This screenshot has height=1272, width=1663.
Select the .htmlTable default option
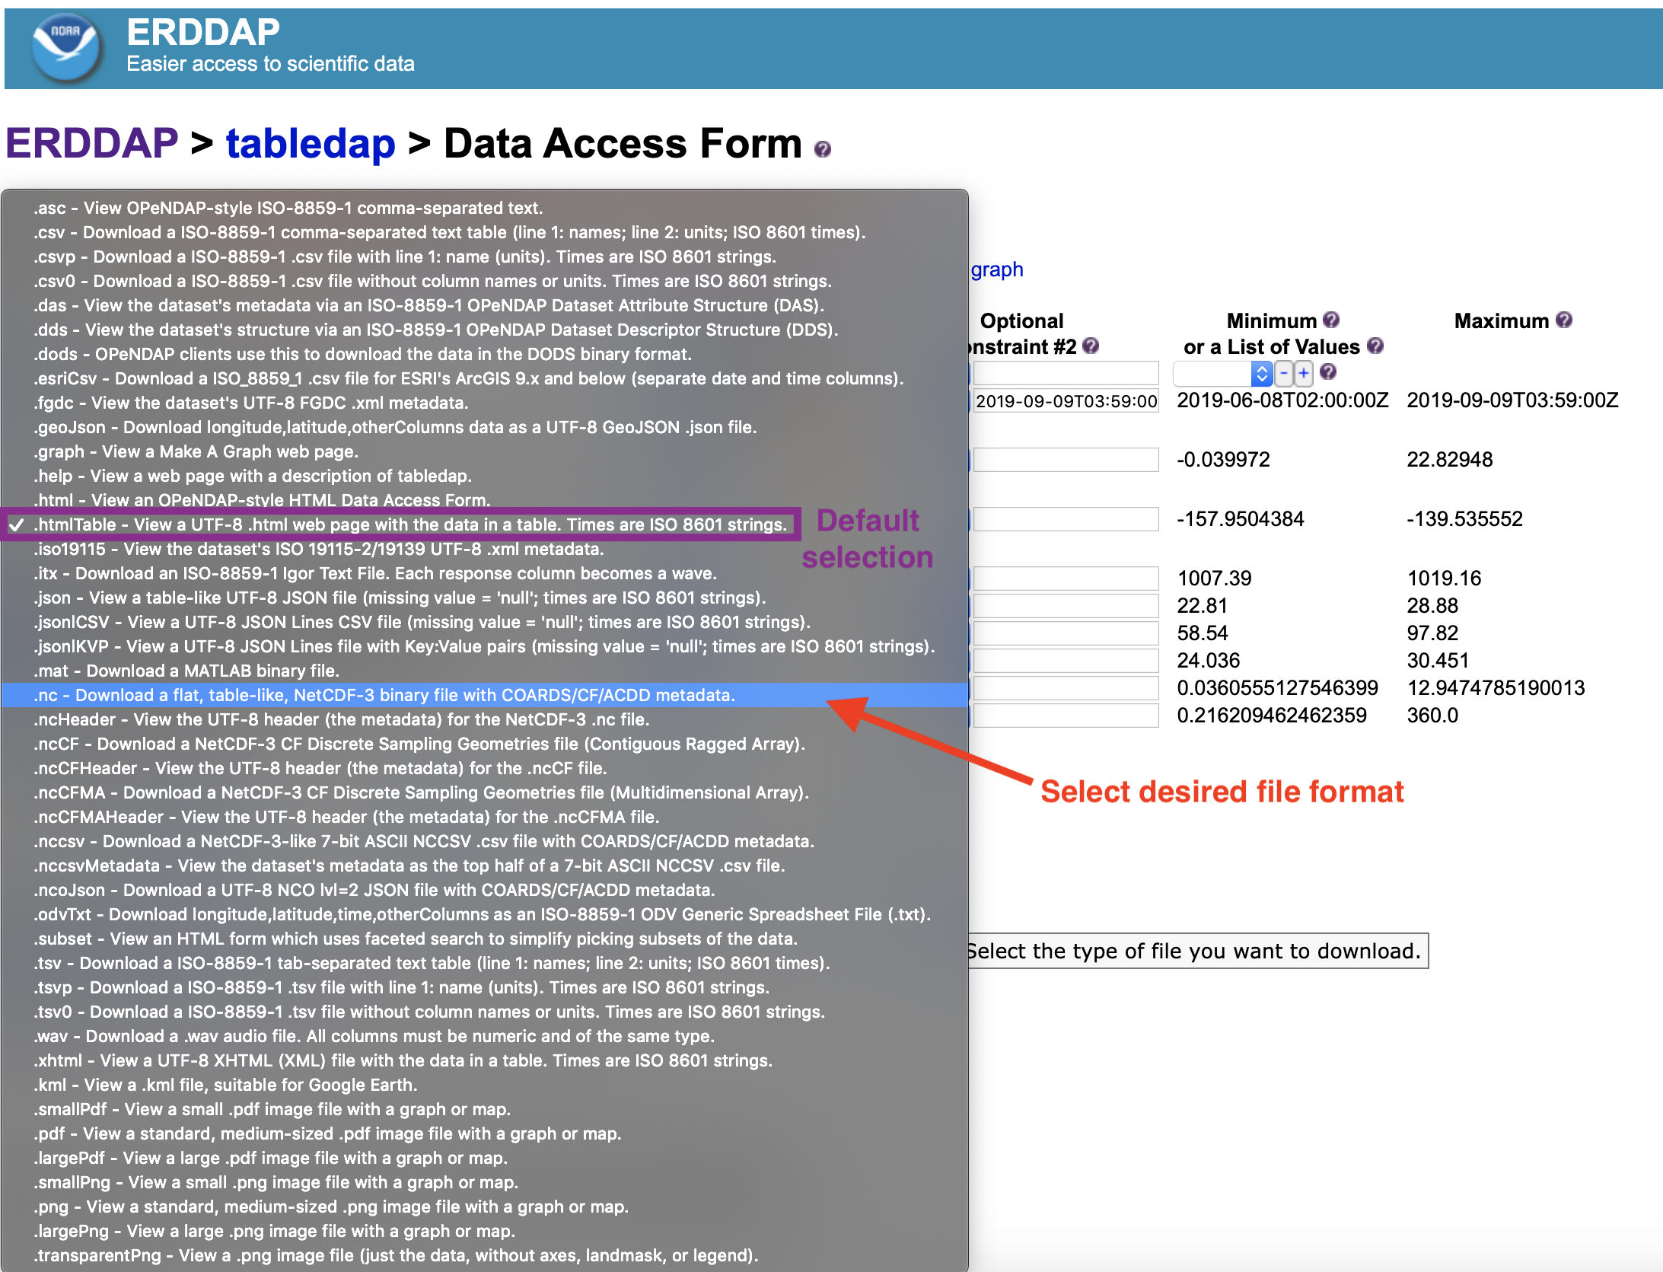pyautogui.click(x=484, y=524)
